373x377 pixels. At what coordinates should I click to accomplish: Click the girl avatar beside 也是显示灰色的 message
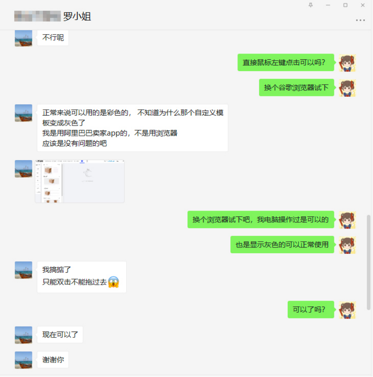347,245
